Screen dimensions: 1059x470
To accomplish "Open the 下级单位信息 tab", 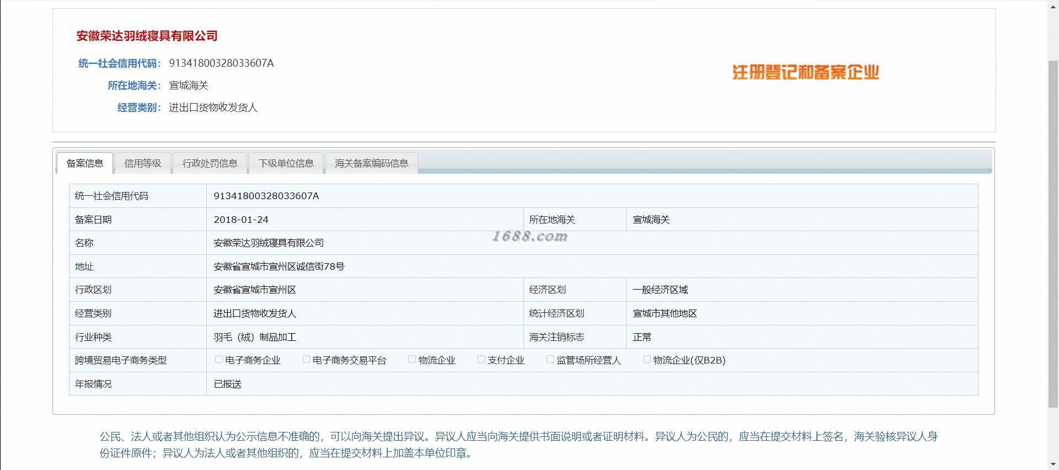I will point(286,163).
